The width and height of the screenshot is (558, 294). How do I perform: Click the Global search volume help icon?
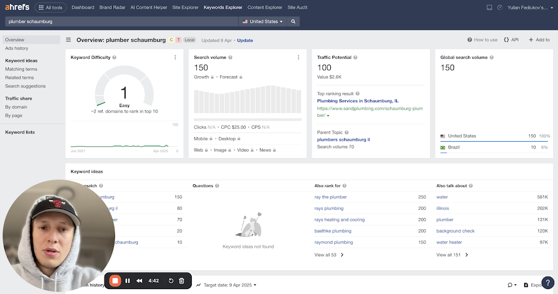(492, 58)
